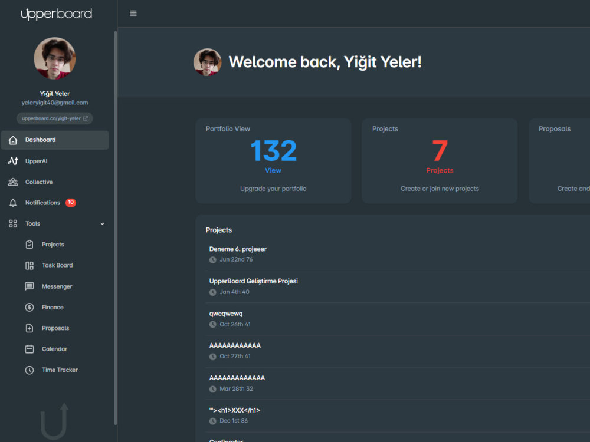Open the qweqwewq project
Screen dimensions: 590x442
coord(226,314)
